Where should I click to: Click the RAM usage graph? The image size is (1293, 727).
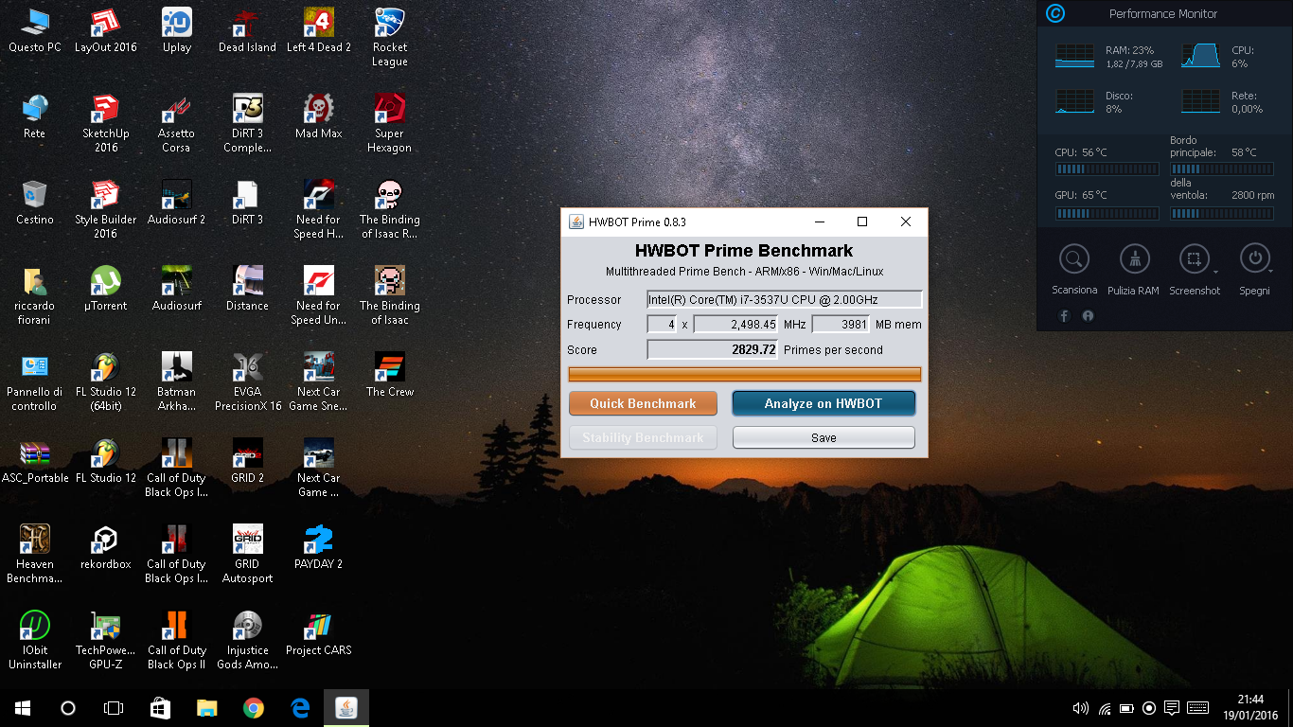click(1074, 56)
